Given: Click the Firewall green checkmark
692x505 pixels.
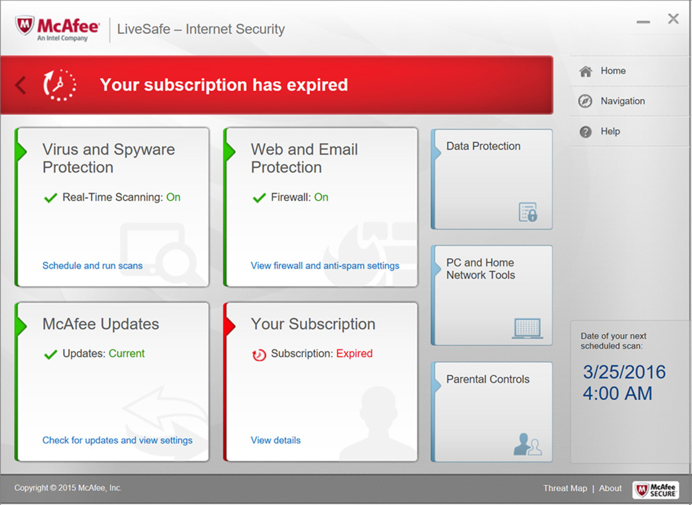Looking at the screenshot, I should [x=259, y=197].
